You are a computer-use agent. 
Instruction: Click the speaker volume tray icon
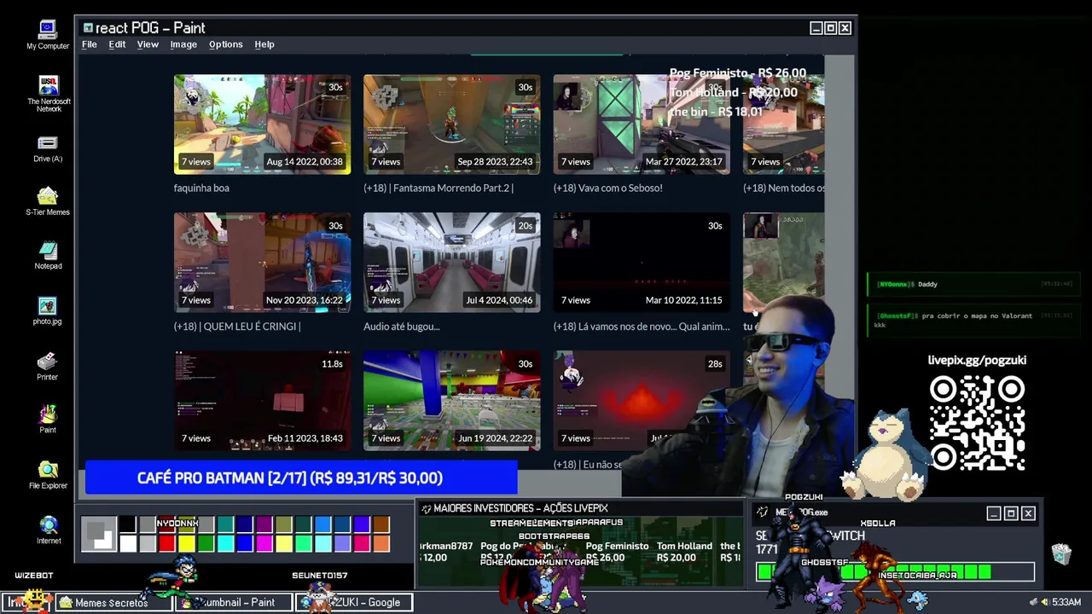[1044, 602]
